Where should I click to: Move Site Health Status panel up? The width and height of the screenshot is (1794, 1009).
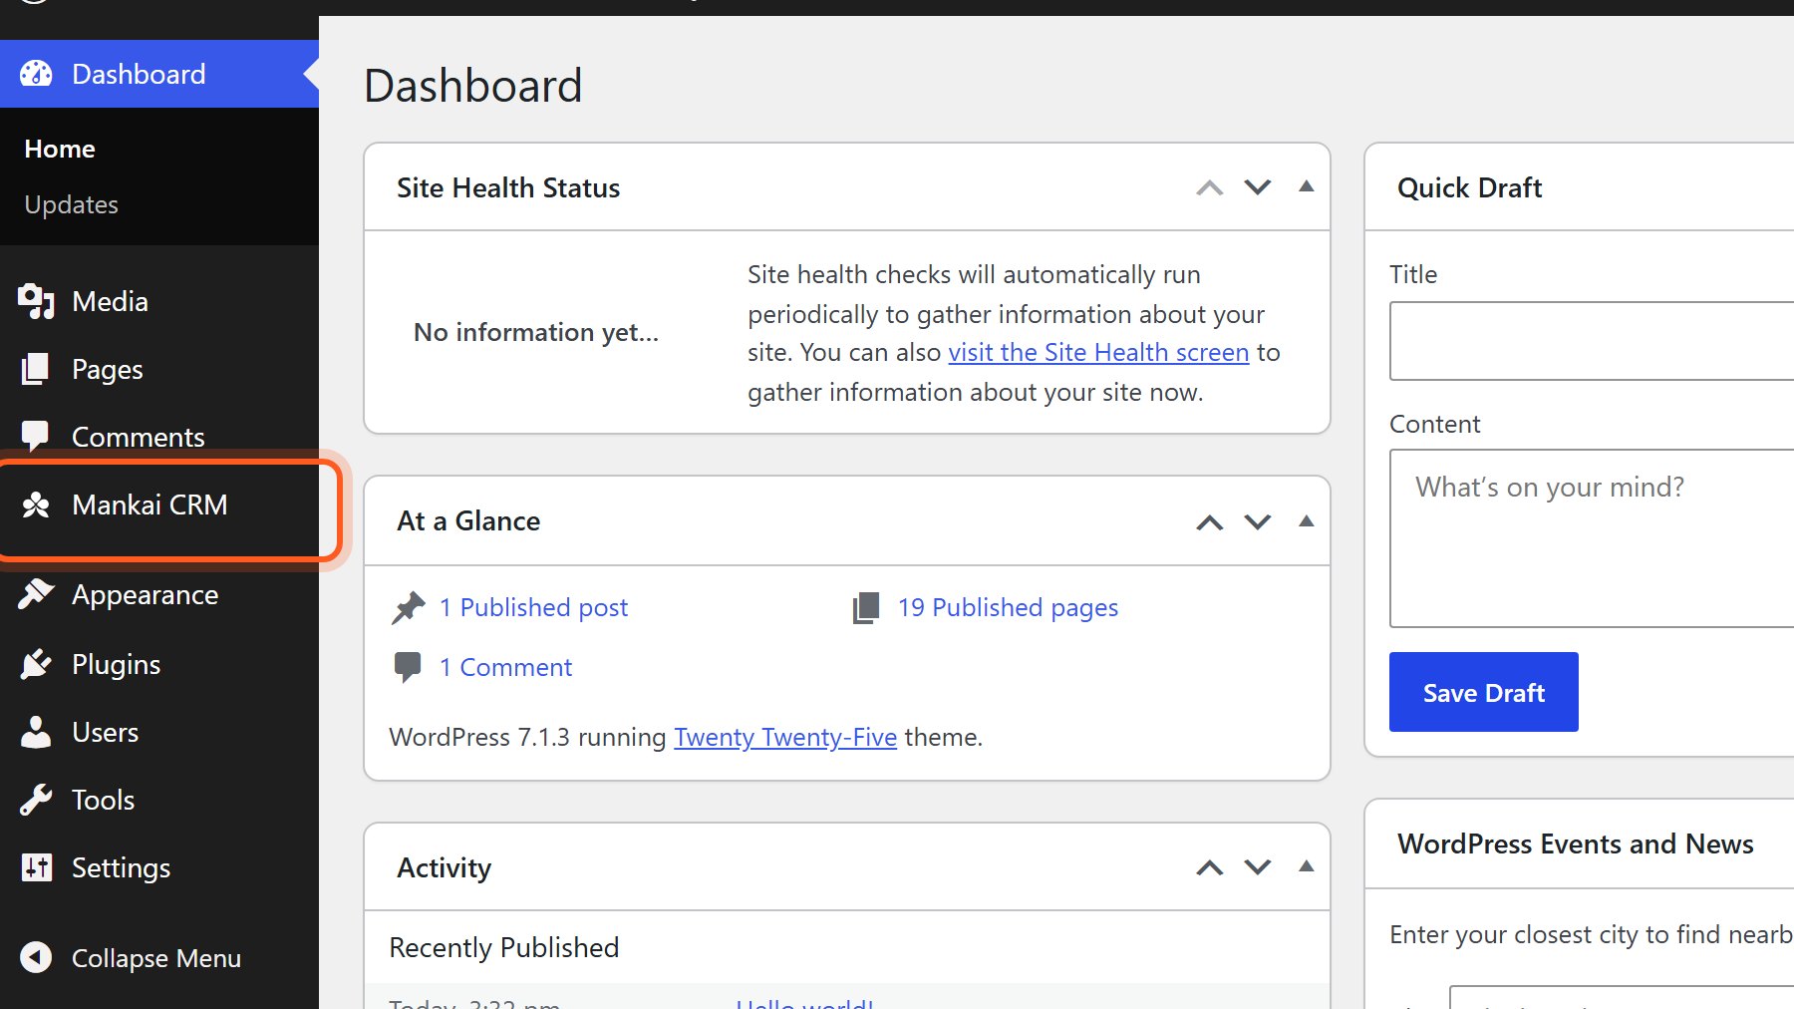pos(1209,187)
